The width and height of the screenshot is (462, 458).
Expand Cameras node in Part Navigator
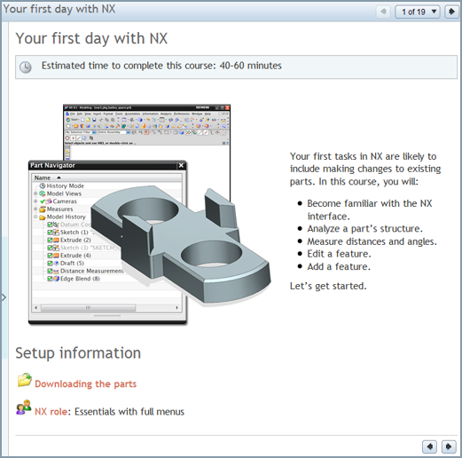(x=35, y=201)
